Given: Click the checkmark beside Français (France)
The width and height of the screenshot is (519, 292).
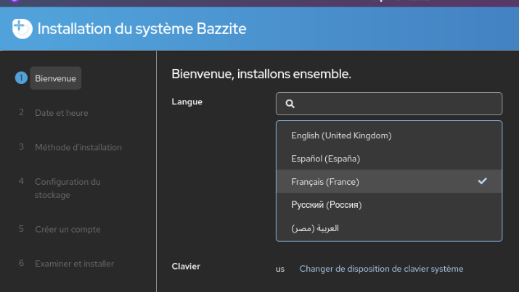Looking at the screenshot, I should pyautogui.click(x=483, y=181).
